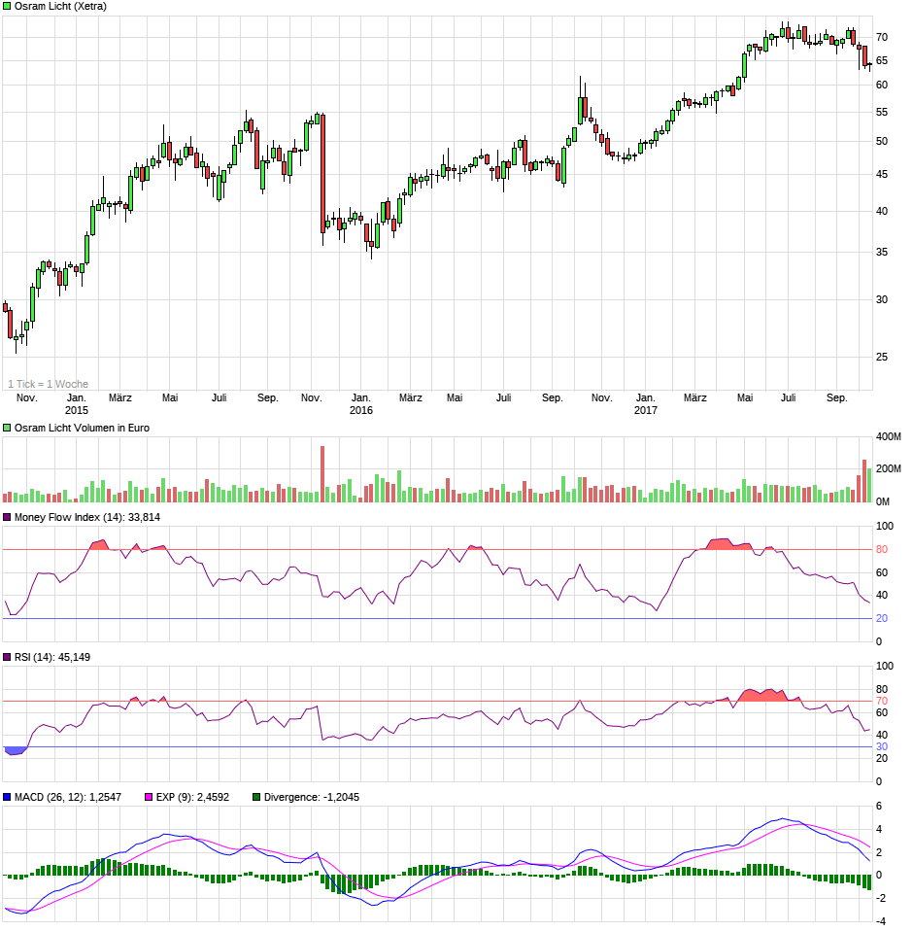Click the blue MACD legend swatch
Image resolution: width=913 pixels, height=931 pixels.
tap(7, 798)
